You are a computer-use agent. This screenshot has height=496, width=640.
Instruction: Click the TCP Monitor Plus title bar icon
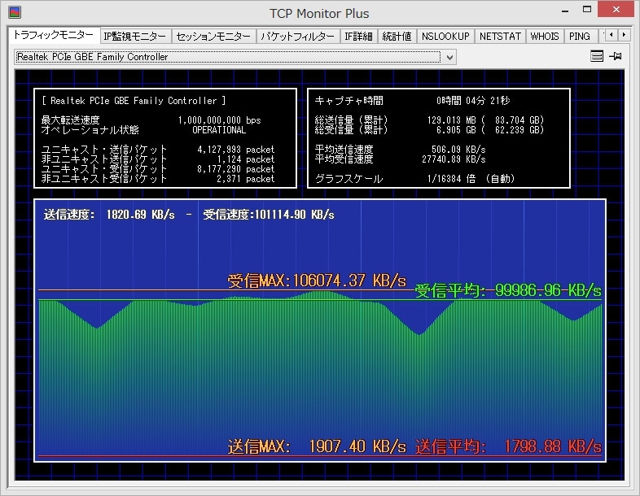tap(14, 13)
